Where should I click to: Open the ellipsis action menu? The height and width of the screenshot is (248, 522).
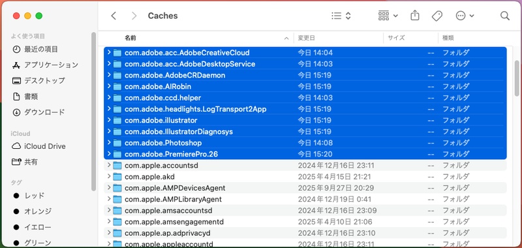point(465,16)
